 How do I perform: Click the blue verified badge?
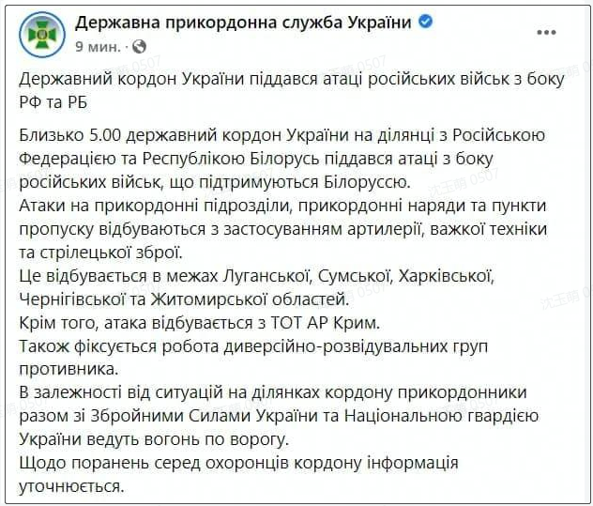[x=425, y=23]
